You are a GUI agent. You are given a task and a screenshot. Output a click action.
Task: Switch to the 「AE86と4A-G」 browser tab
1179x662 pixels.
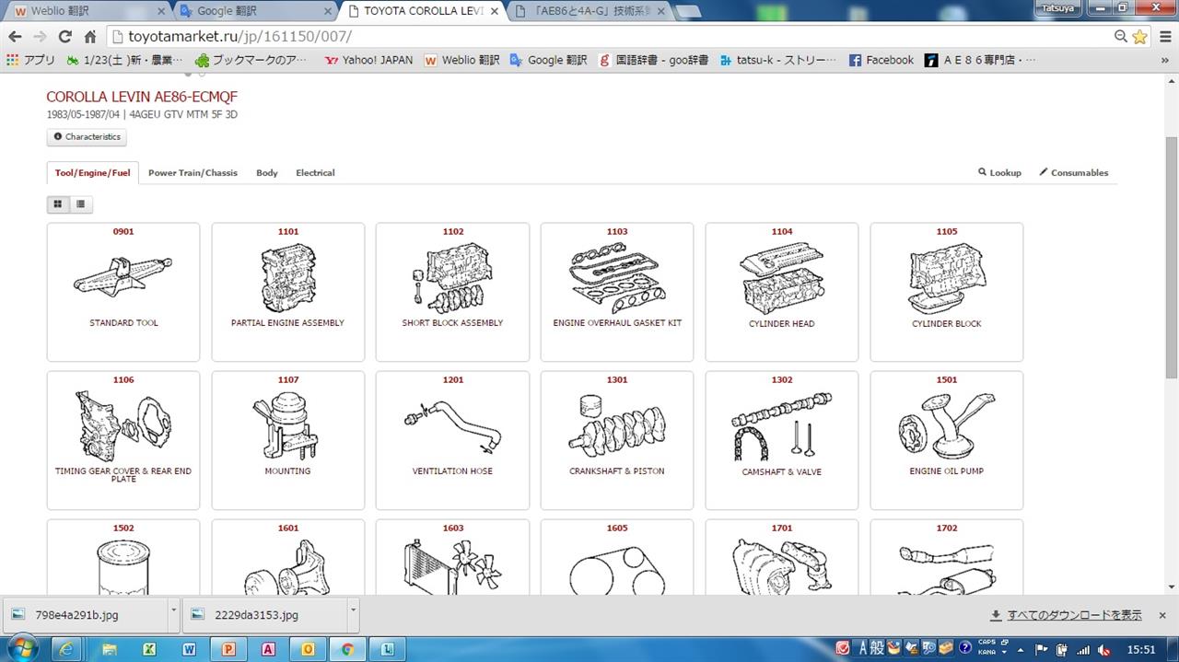589,11
